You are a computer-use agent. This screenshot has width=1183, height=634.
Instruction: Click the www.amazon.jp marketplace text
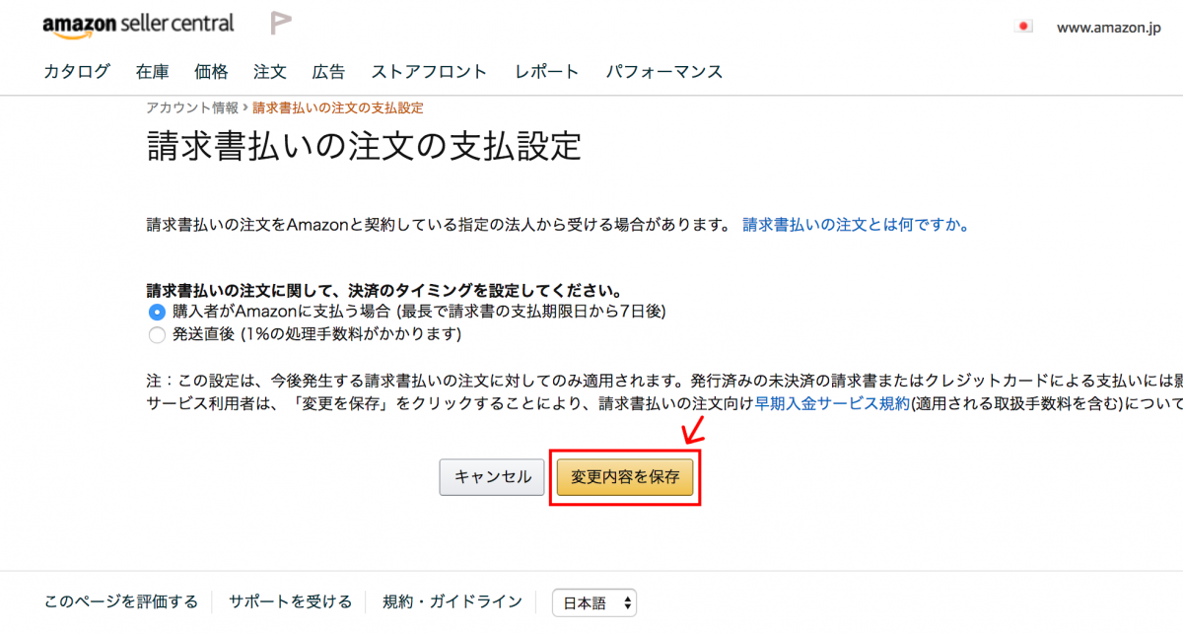coord(1108,28)
